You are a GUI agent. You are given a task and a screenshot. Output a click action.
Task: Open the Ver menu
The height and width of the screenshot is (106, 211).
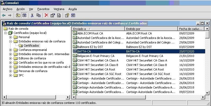[x=31, y=9]
